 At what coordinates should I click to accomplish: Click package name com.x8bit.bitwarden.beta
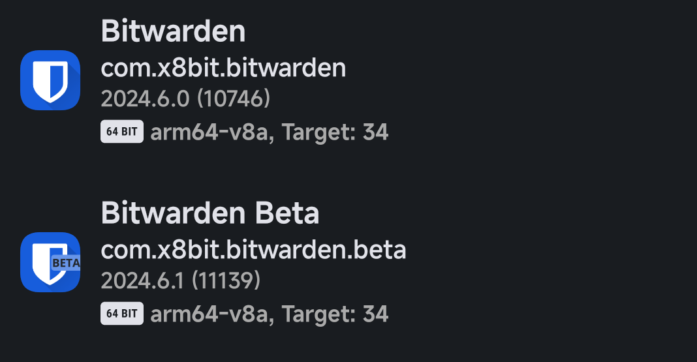pyautogui.click(x=253, y=250)
